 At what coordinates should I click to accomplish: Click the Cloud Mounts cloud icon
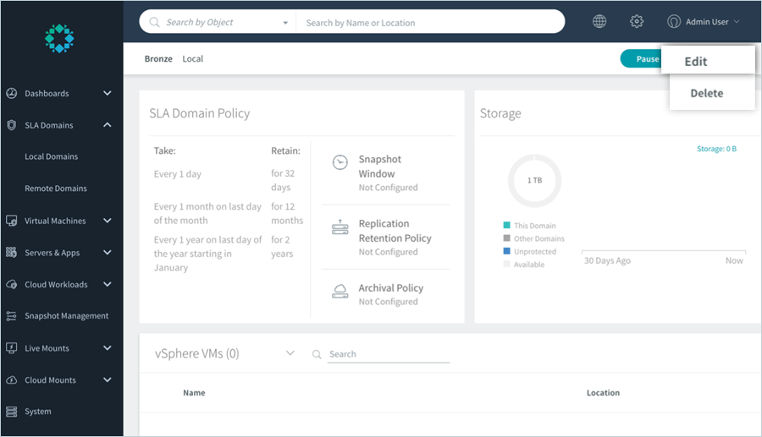tap(12, 380)
